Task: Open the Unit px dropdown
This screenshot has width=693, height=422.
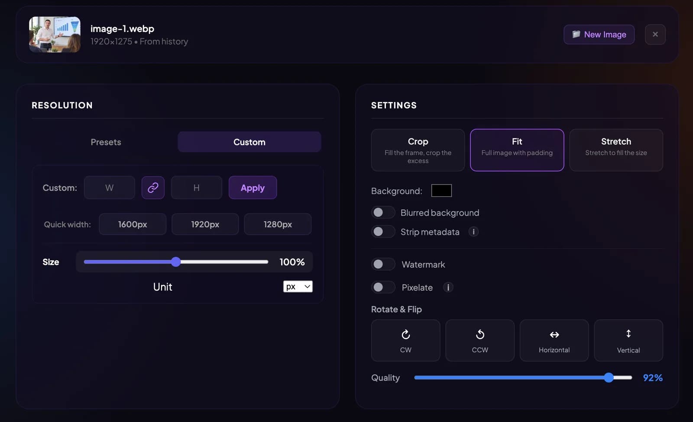Action: tap(298, 287)
